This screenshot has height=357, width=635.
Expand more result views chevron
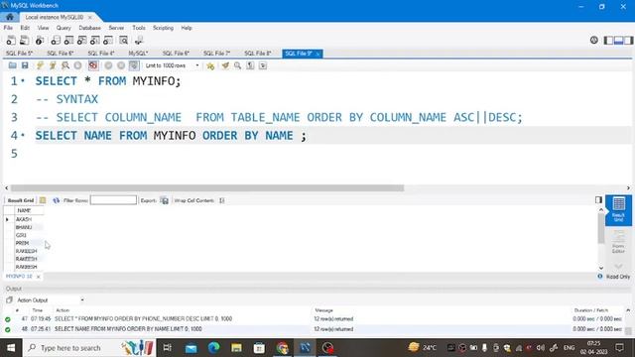tap(618, 266)
